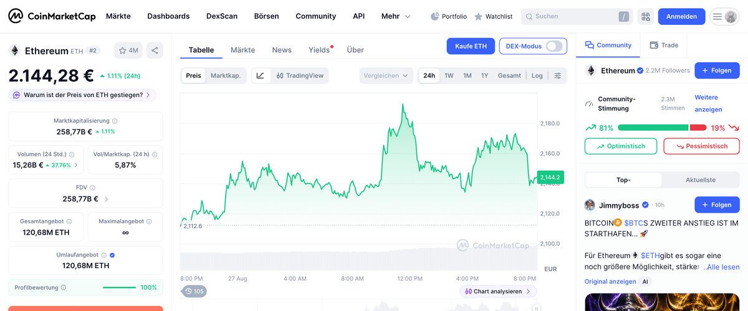Switch to the News tab
Screen dimensions: 748x311
pyautogui.click(x=282, y=50)
